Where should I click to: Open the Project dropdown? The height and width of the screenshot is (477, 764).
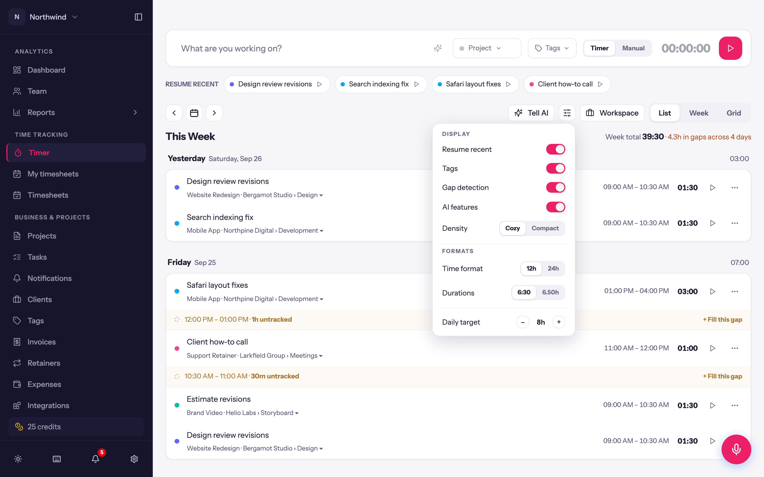[487, 48]
